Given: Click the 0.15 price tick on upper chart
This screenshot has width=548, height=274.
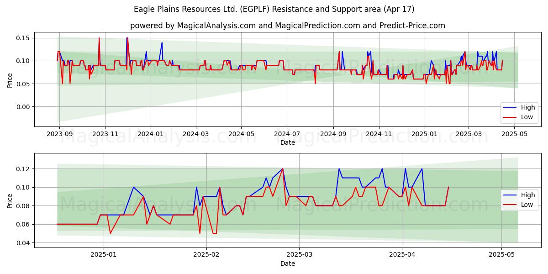Looking at the screenshot, I should pyautogui.click(x=23, y=38).
